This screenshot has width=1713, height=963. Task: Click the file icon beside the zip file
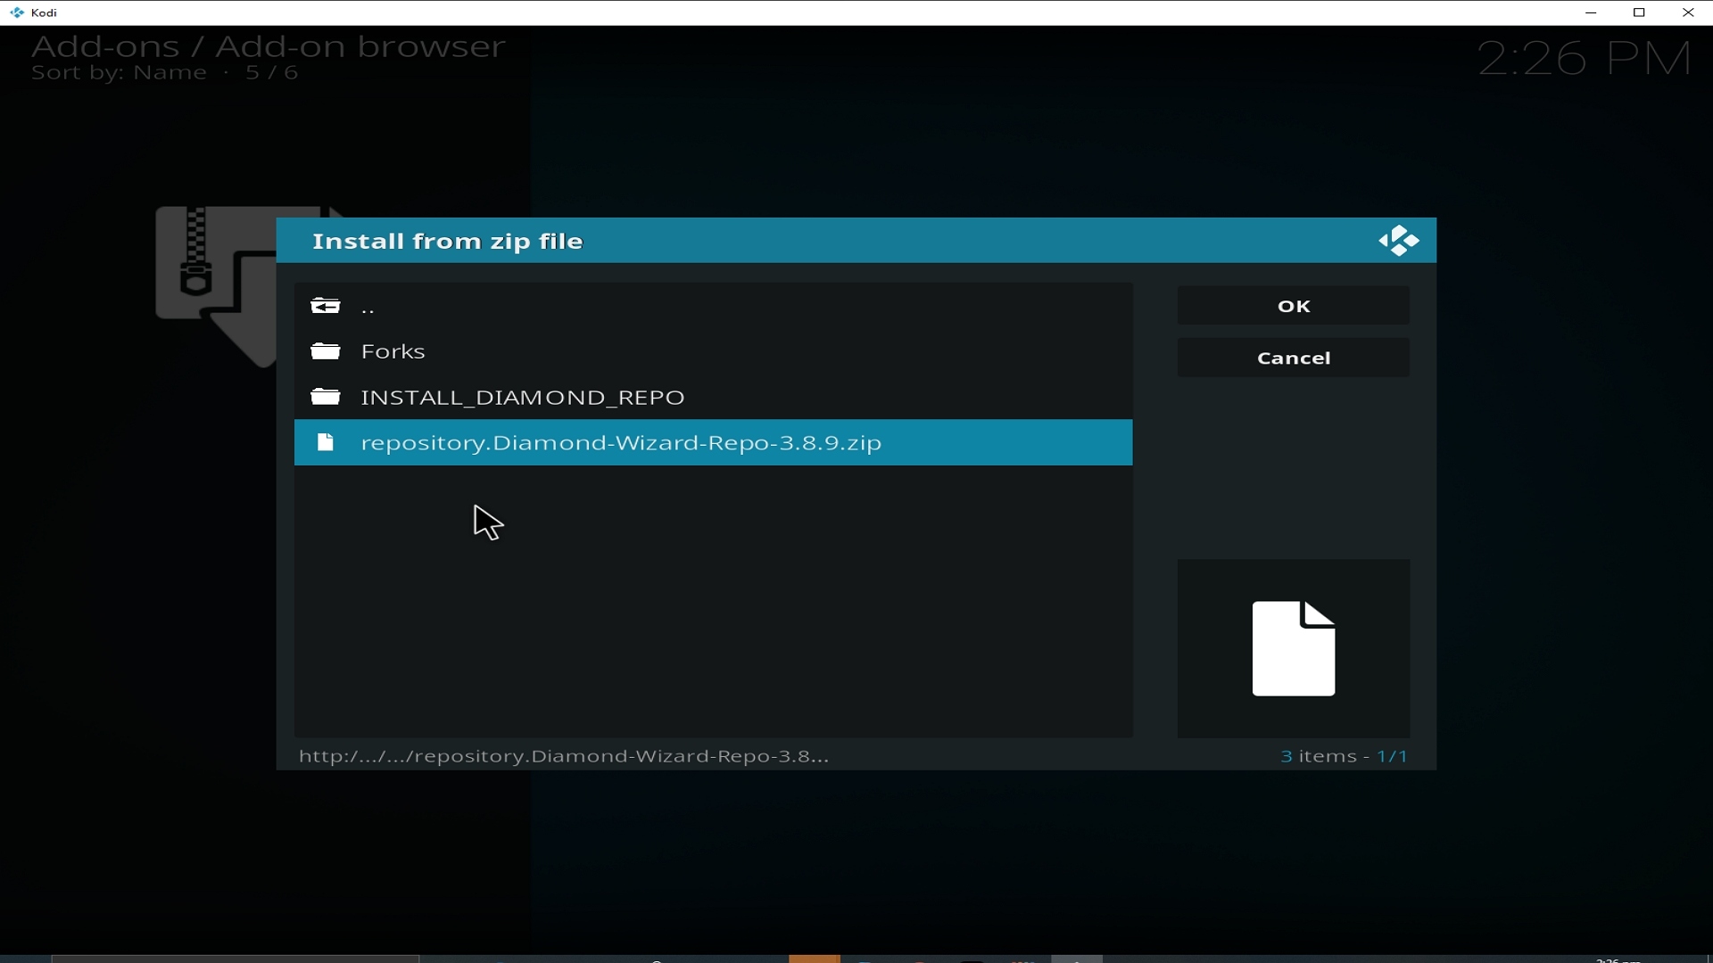[x=327, y=443]
